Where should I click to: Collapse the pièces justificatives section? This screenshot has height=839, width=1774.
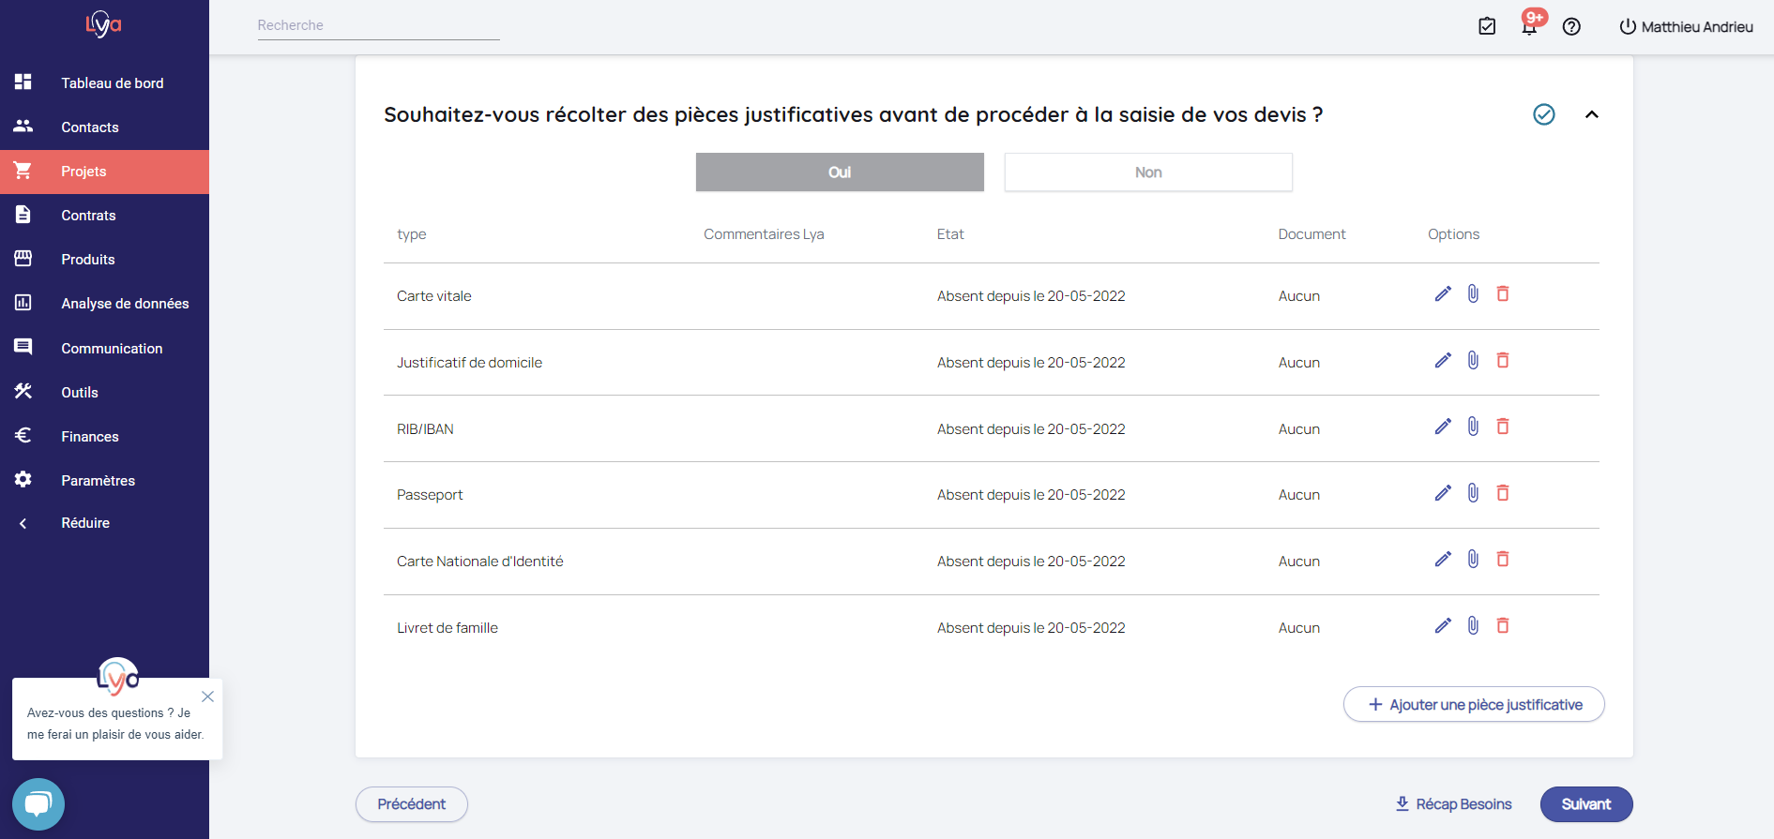(1591, 114)
